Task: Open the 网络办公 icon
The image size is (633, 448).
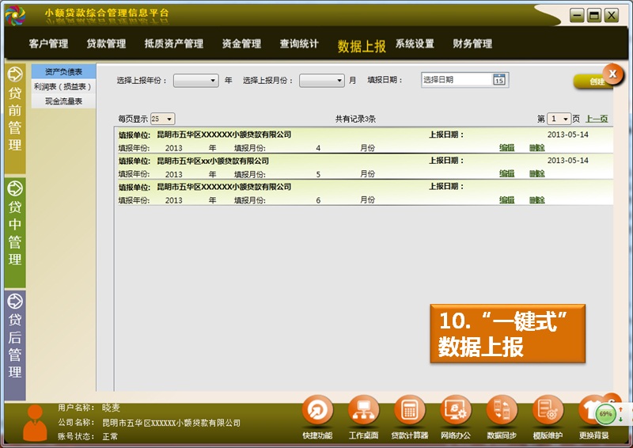Action: click(x=456, y=411)
